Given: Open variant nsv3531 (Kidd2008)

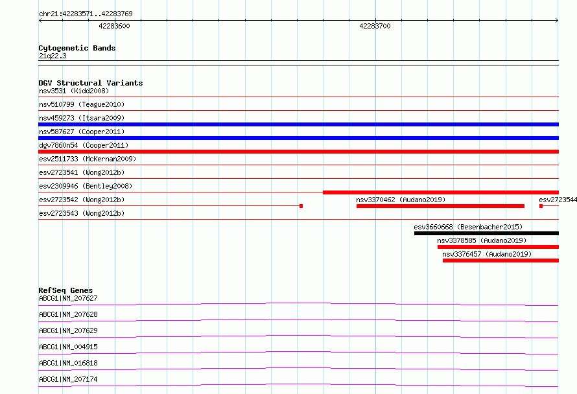Looking at the screenshot, I should click(x=74, y=91).
